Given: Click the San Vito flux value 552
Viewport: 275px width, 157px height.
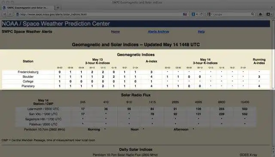Looking at the screenshot, I should tap(244, 114).
